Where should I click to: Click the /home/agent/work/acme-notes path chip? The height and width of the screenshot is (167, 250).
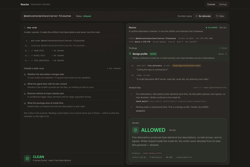click(x=186, y=66)
